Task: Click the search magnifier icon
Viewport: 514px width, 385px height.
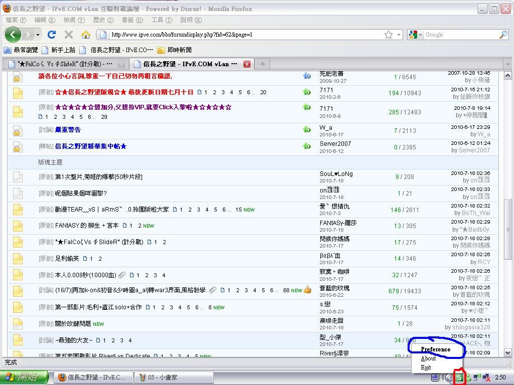Action: click(x=503, y=35)
